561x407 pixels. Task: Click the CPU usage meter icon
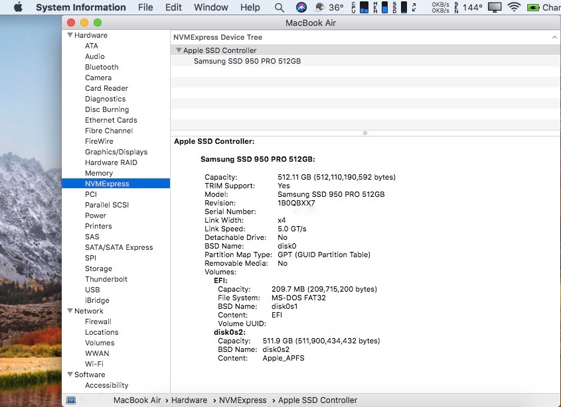coord(360,7)
